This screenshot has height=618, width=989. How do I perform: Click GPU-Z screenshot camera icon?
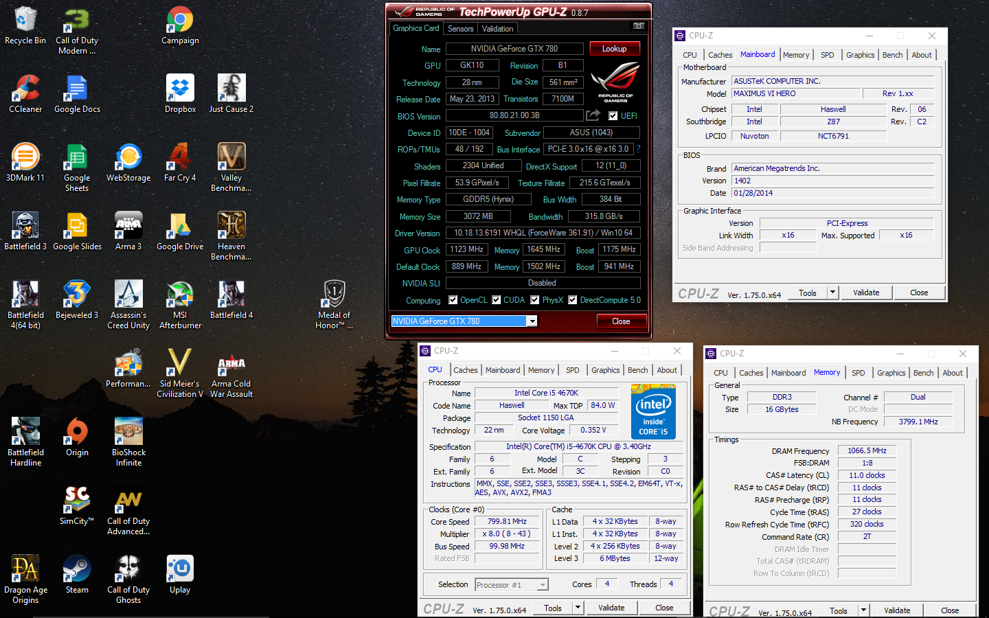pos(639,26)
